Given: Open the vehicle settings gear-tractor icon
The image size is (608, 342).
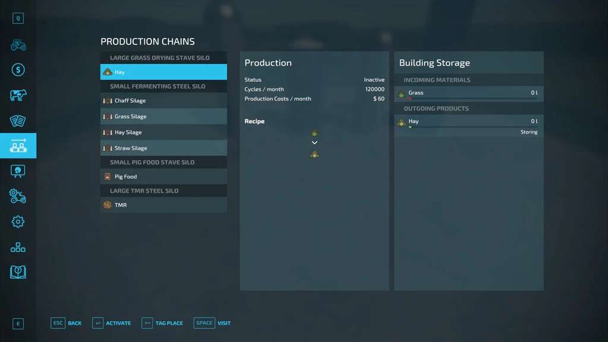Looking at the screenshot, I should [x=18, y=196].
